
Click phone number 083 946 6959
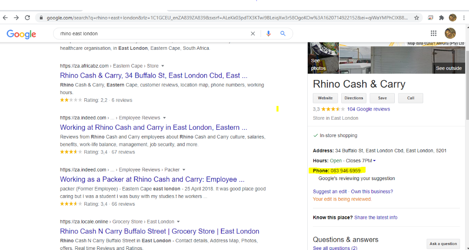coord(345,170)
